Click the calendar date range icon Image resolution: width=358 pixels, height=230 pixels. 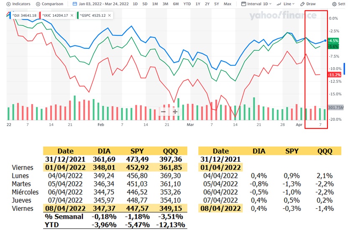click(75, 4)
